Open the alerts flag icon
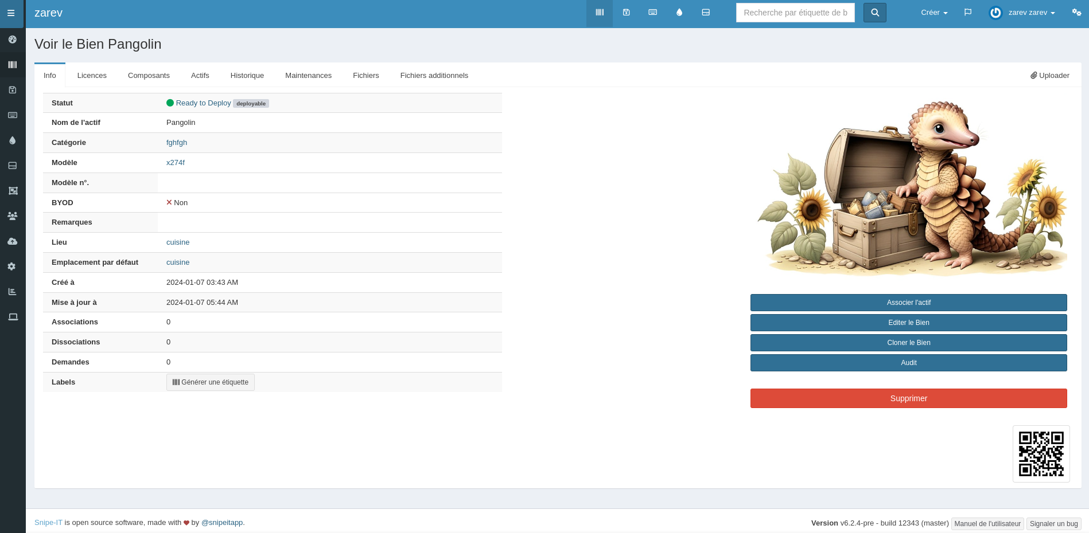 968,13
